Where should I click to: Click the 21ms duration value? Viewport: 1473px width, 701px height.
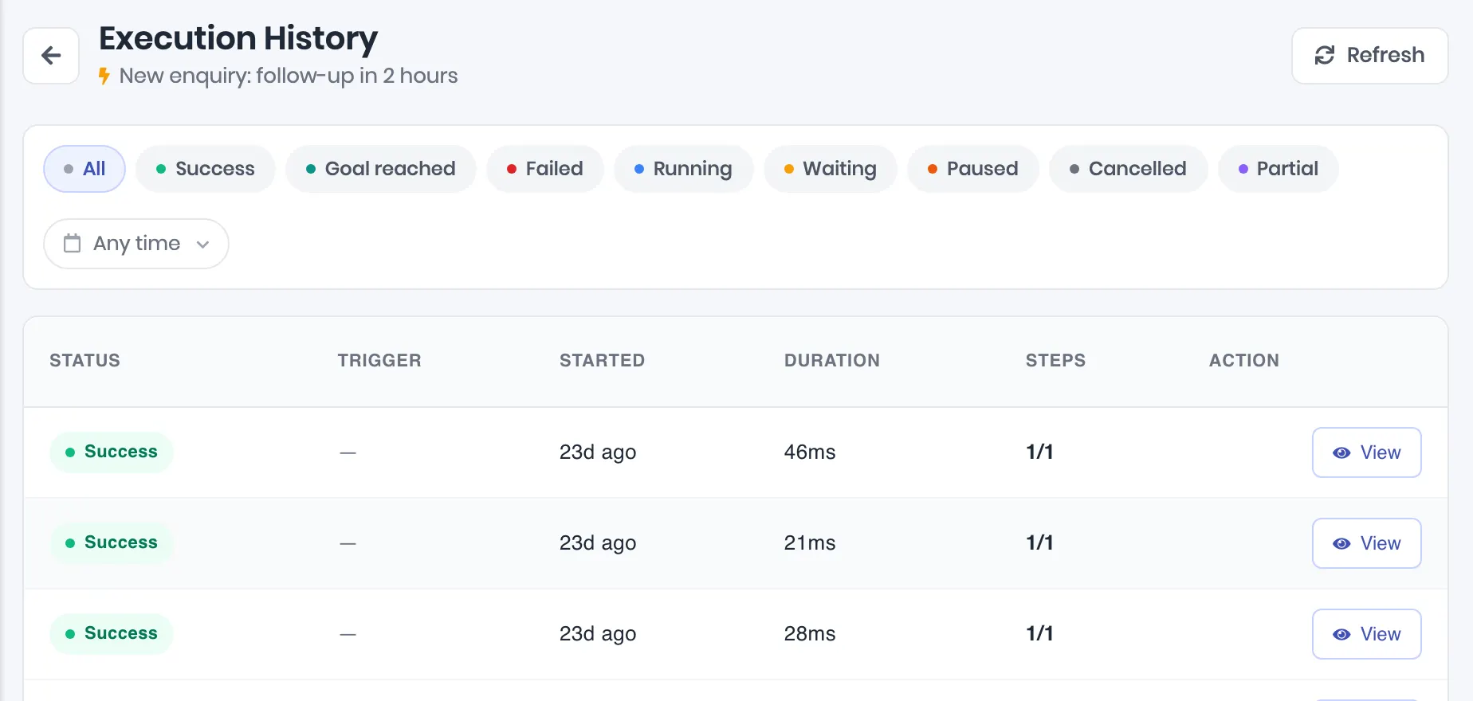click(810, 543)
